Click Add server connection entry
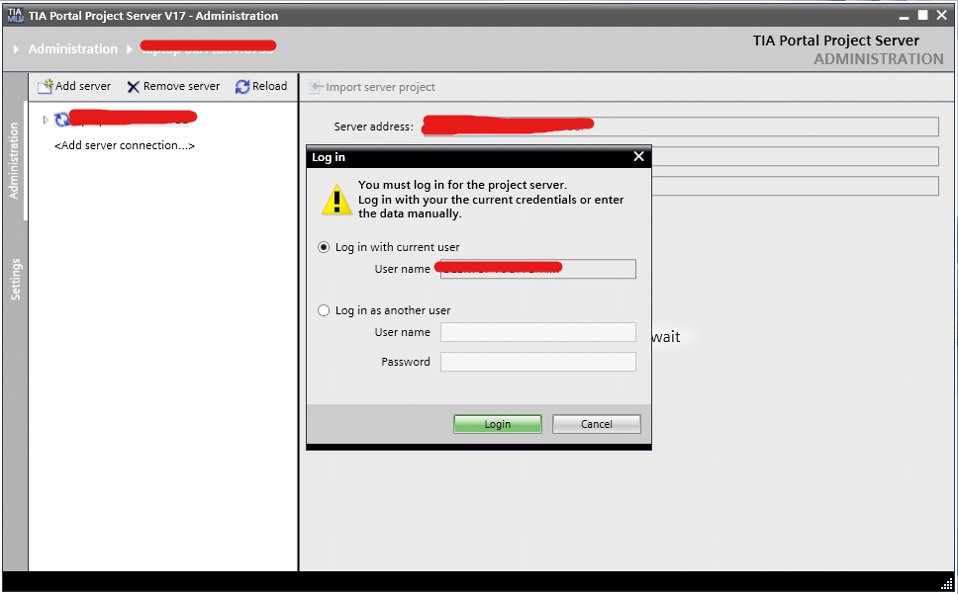The image size is (958, 594). (125, 145)
